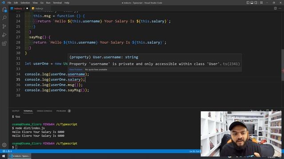Open the Edit menu
The width and height of the screenshot is (284, 159).
pyautogui.click(x=16, y=3)
